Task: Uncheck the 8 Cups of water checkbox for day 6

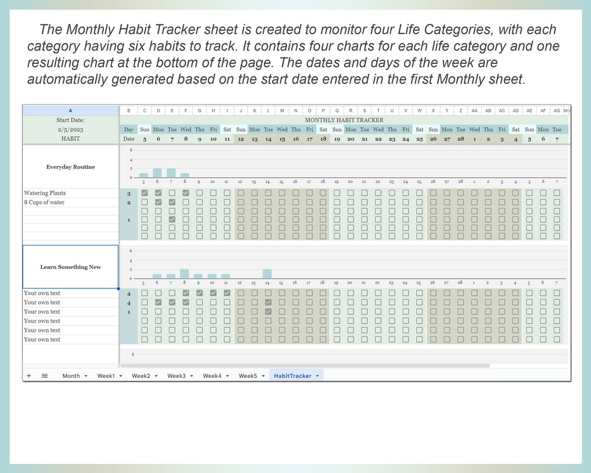Action: point(158,202)
